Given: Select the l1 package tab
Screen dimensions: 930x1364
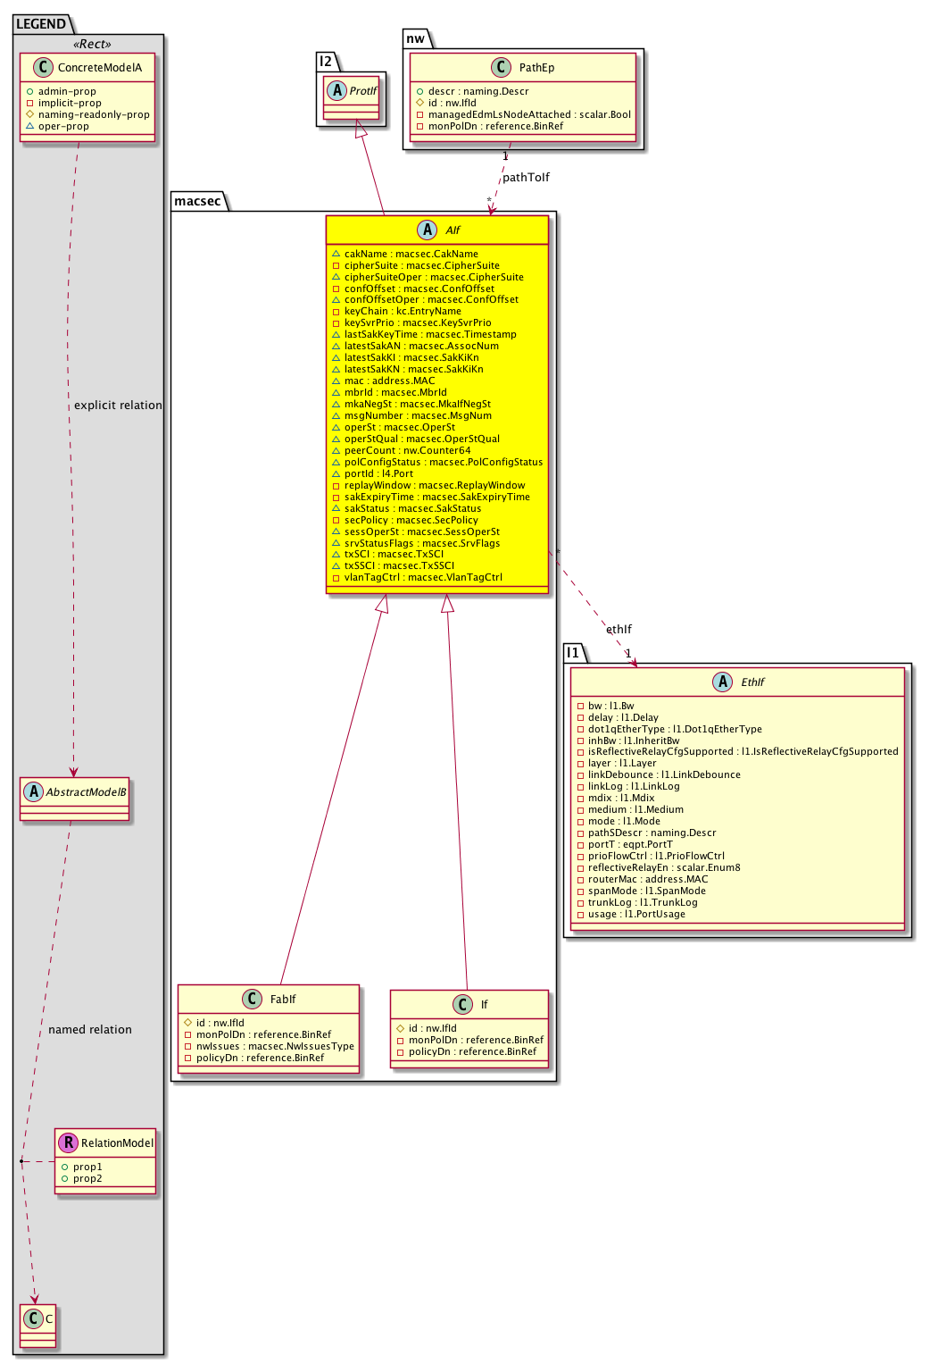Looking at the screenshot, I should click(x=573, y=653).
